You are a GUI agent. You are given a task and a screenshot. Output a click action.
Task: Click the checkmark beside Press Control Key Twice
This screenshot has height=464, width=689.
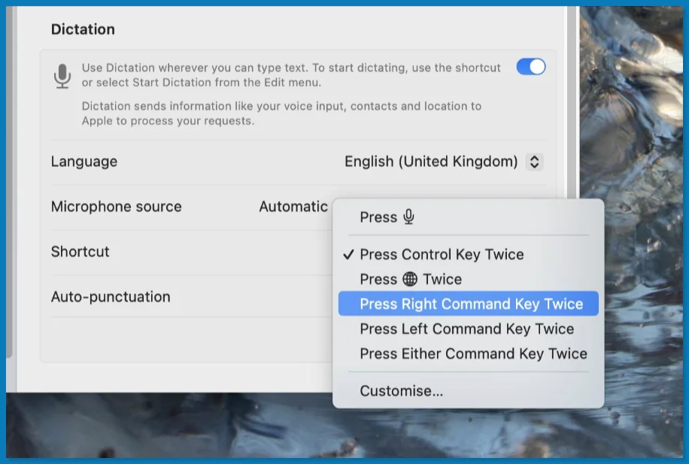[x=348, y=254]
